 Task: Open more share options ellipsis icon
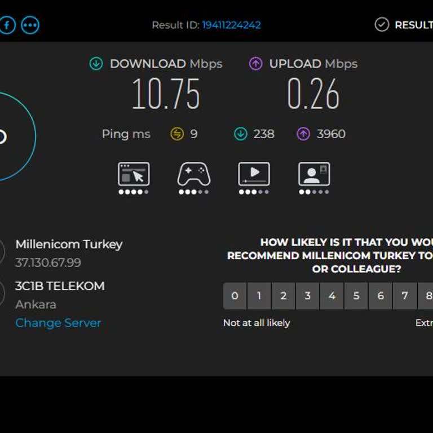pos(30,25)
